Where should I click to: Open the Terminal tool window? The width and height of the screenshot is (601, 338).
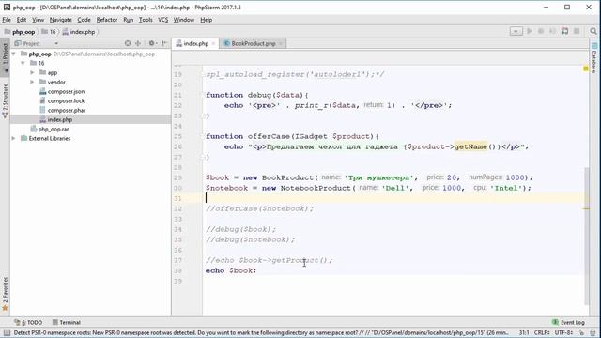[x=67, y=322]
